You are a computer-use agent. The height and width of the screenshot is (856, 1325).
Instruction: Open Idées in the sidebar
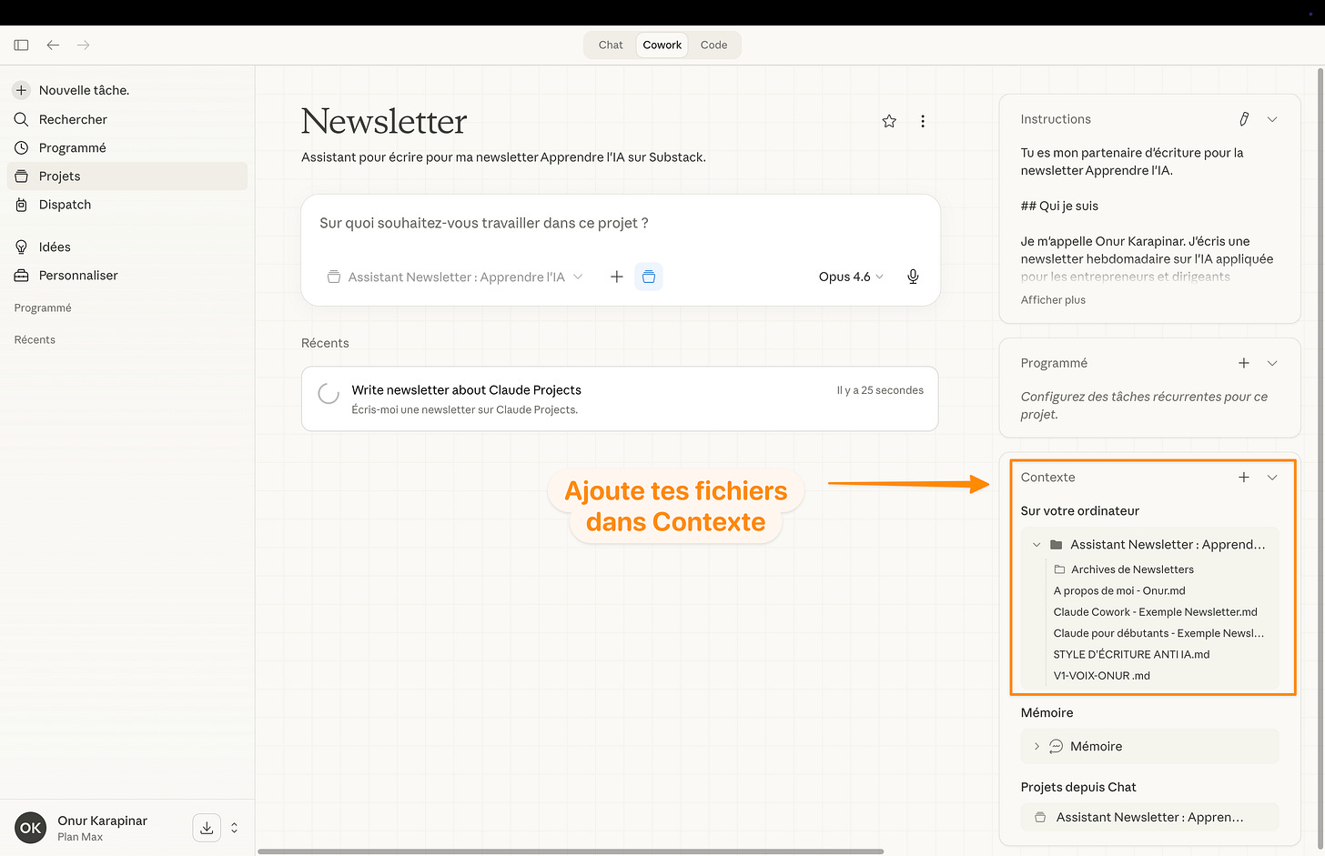(x=127, y=247)
